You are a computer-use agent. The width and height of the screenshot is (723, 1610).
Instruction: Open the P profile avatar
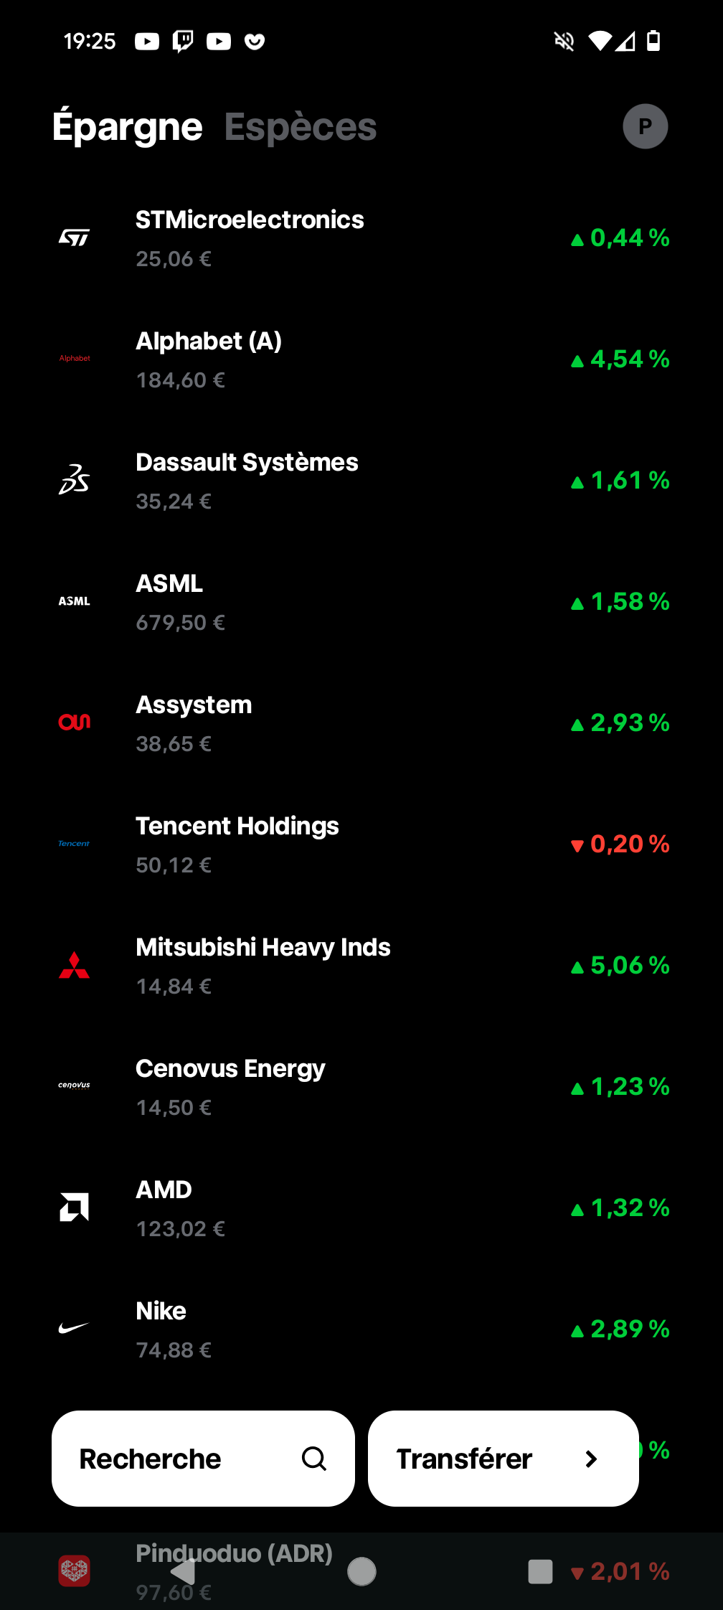click(x=645, y=126)
